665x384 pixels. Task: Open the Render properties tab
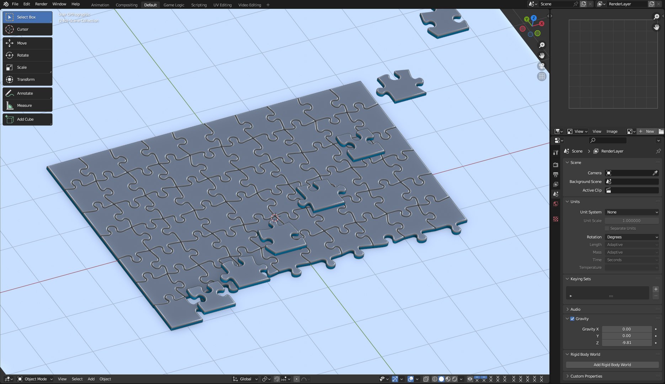click(555, 165)
